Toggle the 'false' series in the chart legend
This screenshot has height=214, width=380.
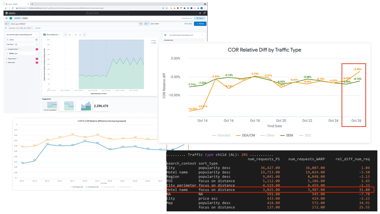click(155, 43)
